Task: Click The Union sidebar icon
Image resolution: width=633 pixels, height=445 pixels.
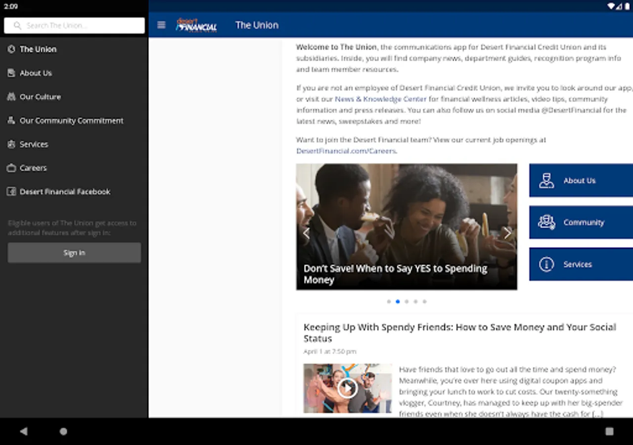Action: pos(11,49)
